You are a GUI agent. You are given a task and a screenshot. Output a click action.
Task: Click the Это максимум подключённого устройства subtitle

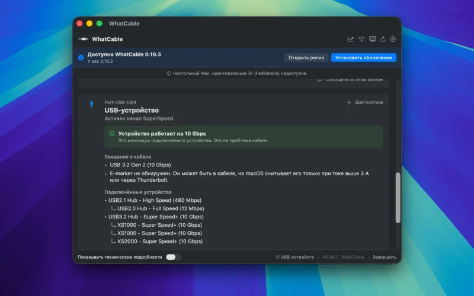pos(194,140)
